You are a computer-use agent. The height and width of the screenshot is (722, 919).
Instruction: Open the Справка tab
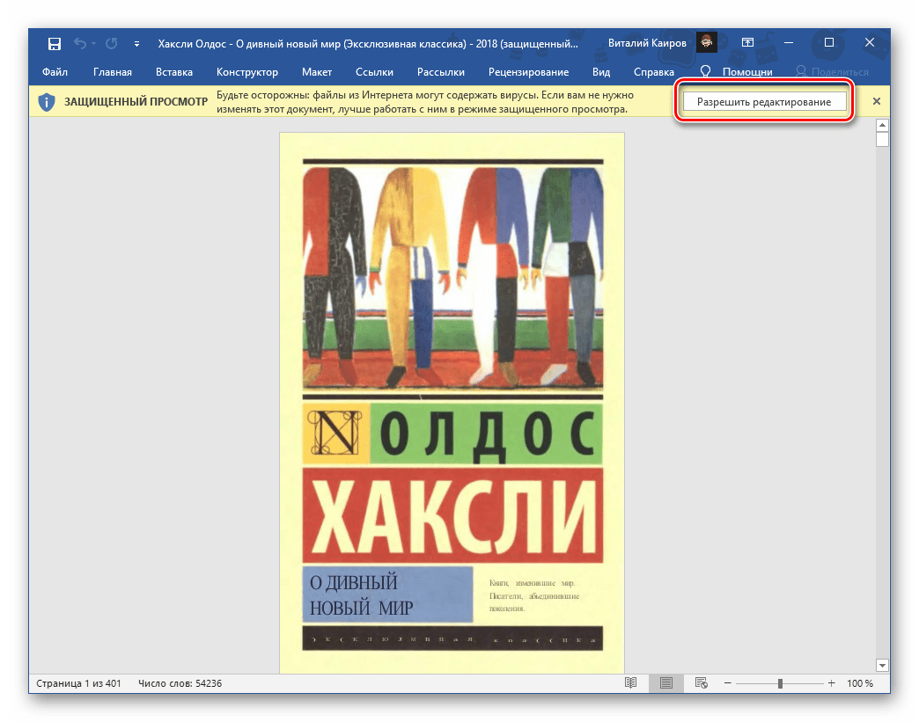[x=654, y=72]
